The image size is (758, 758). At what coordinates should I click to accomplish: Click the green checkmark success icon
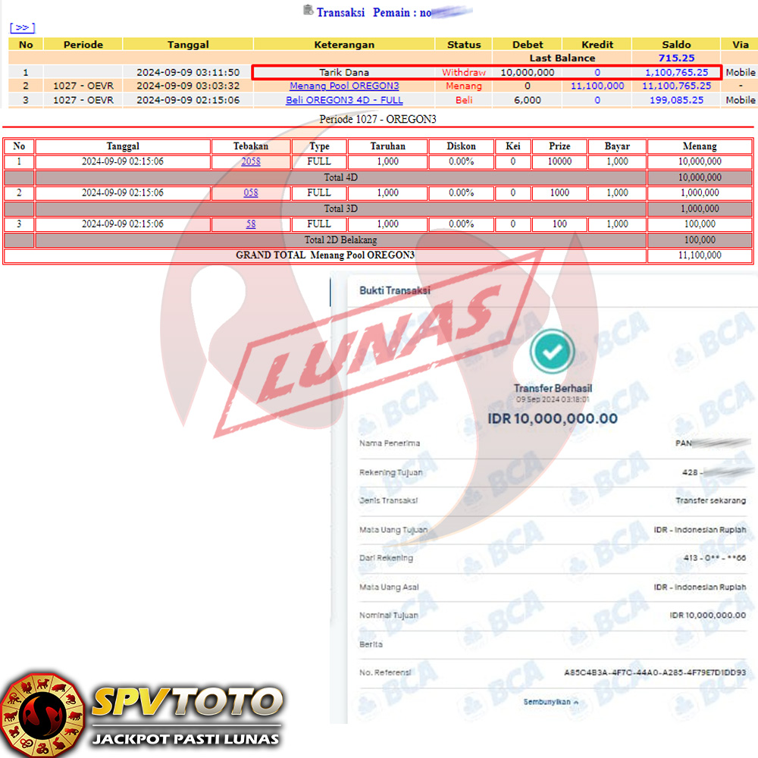pos(553,349)
